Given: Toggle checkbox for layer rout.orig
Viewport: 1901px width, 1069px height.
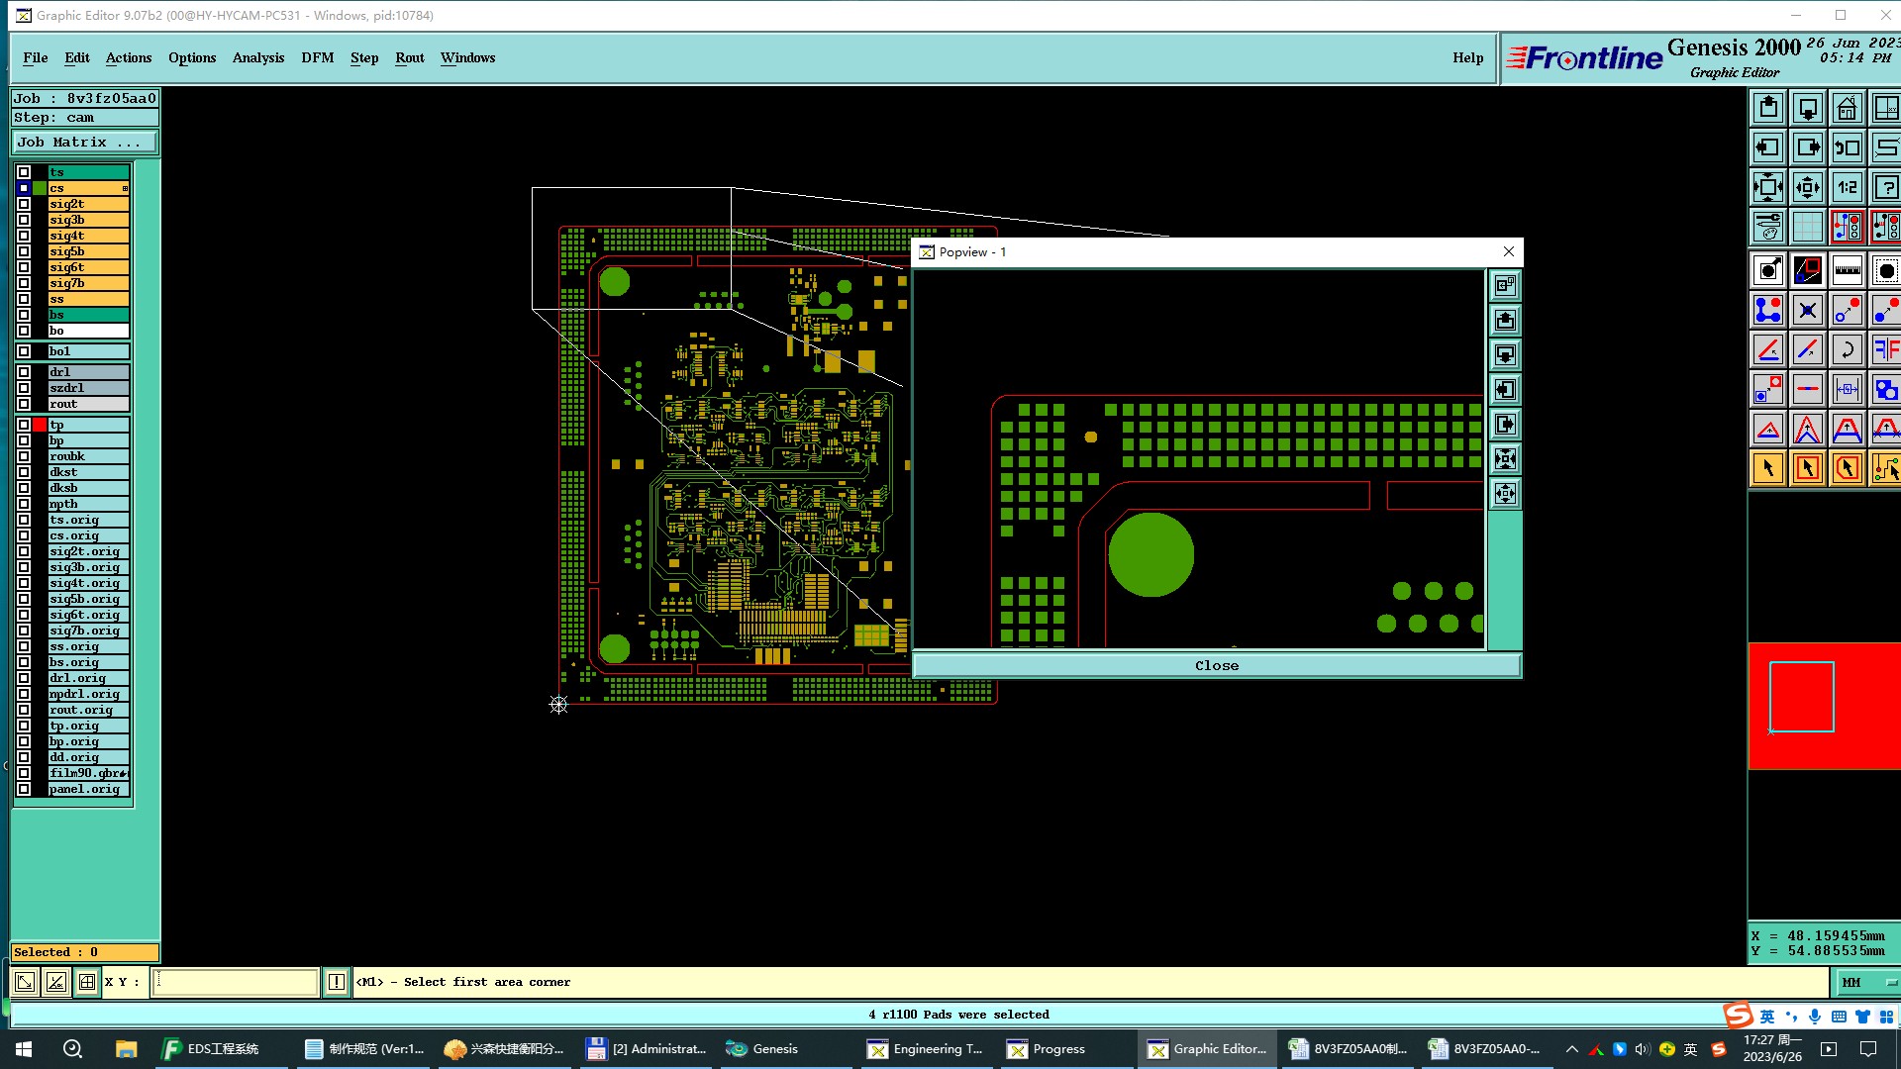Looking at the screenshot, I should 24,710.
